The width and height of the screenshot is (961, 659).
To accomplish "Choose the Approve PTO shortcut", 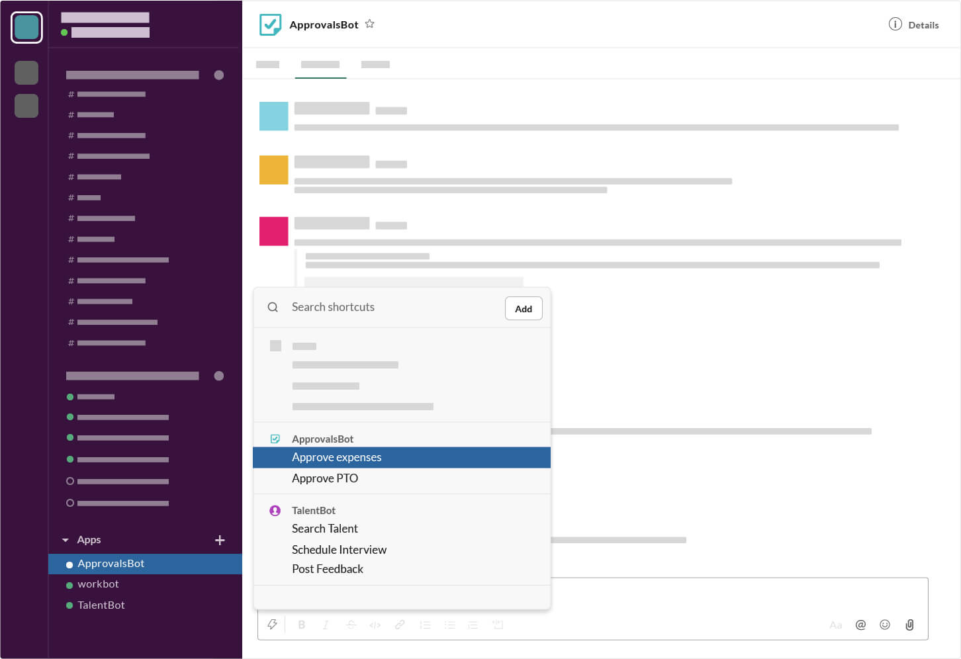I will pos(324,478).
